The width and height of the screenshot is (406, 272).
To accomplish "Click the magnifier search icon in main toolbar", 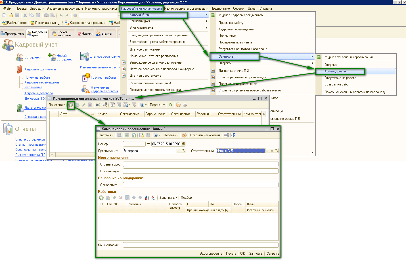I will pos(75,15).
